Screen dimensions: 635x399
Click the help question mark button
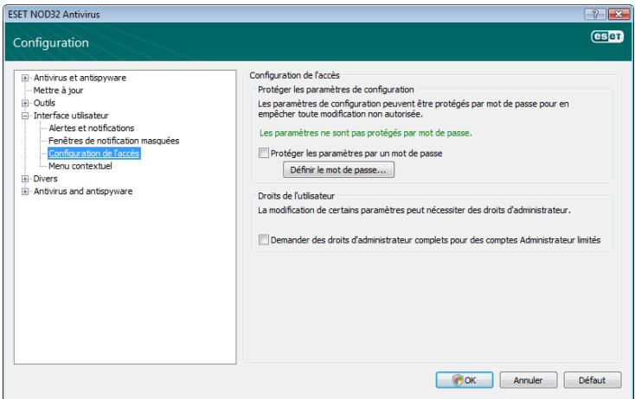pos(595,14)
